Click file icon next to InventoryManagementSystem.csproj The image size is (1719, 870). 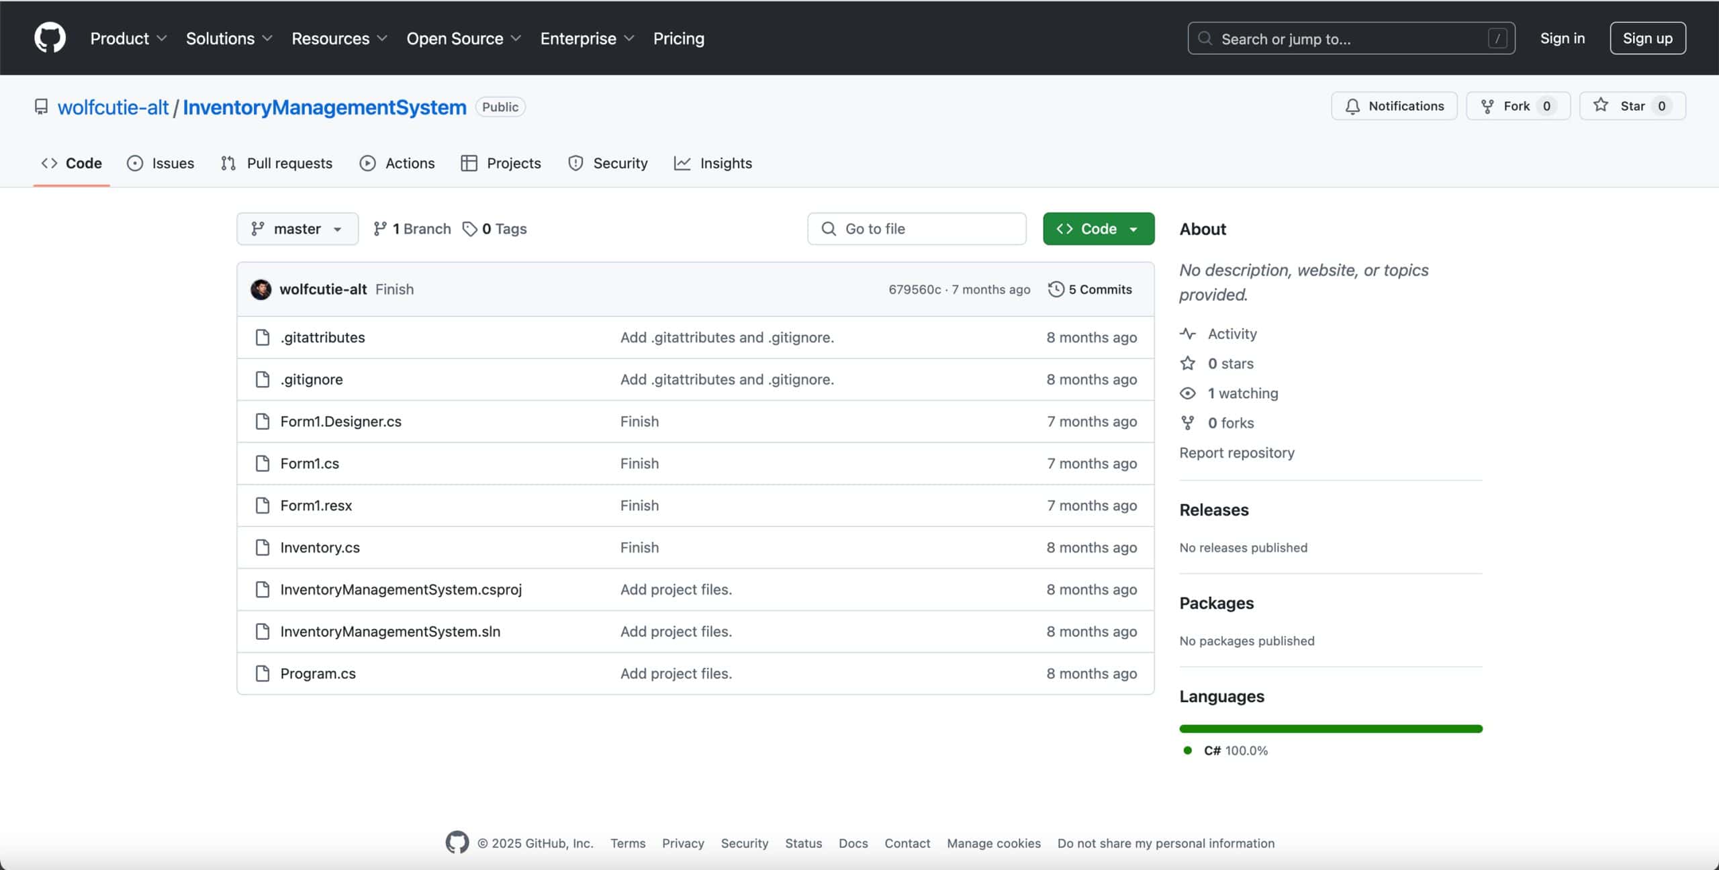(x=263, y=589)
